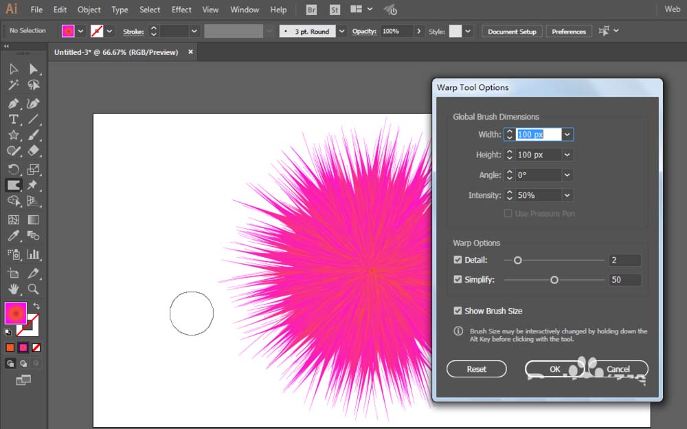This screenshot has width=687, height=429.
Task: Open the Object menu
Action: tap(89, 10)
